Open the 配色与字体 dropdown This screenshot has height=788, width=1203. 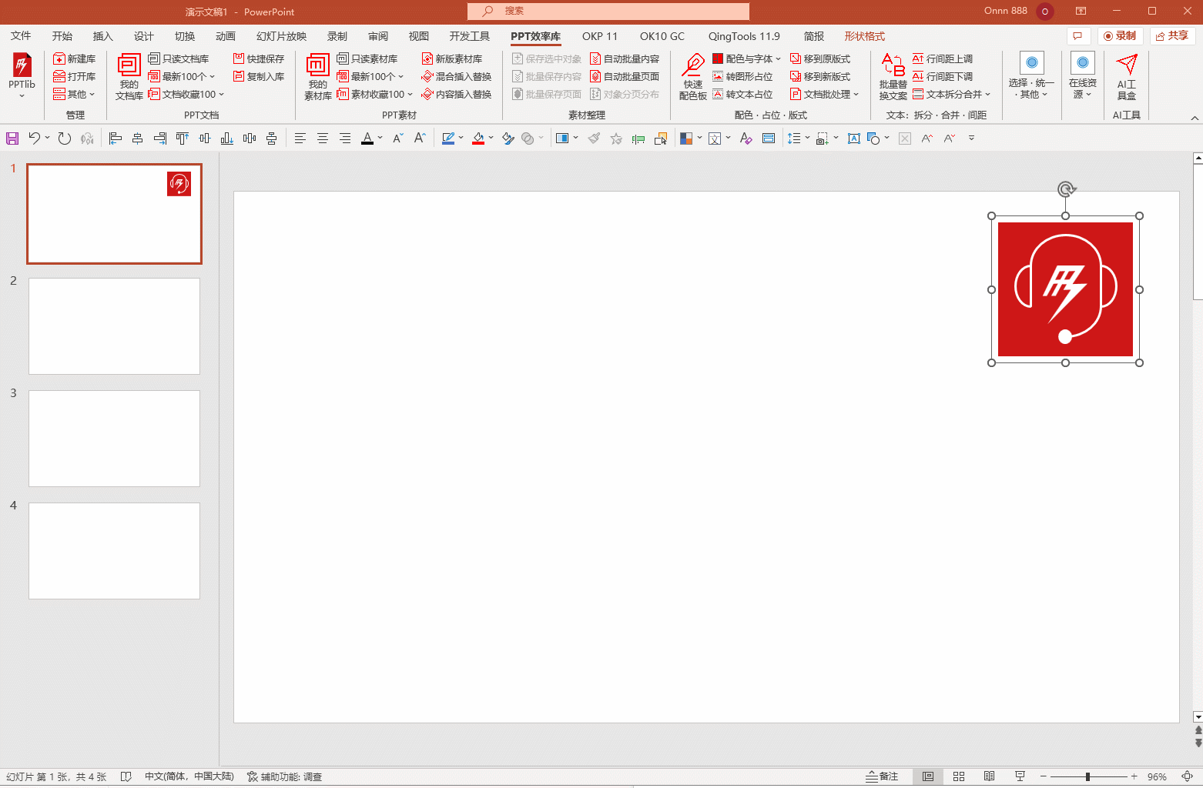click(746, 58)
